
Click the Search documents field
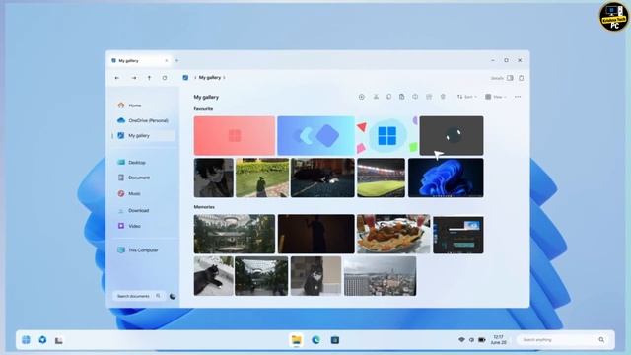click(x=138, y=296)
